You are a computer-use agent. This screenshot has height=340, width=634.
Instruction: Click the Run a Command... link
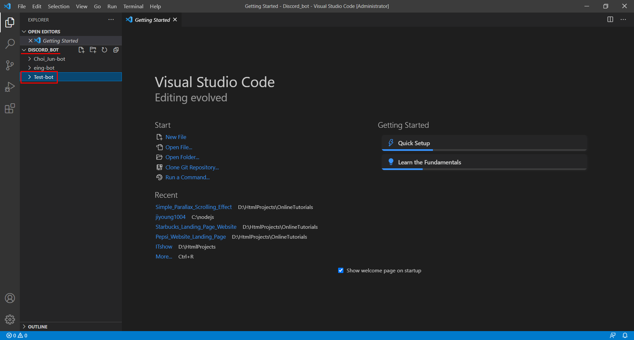(x=187, y=177)
